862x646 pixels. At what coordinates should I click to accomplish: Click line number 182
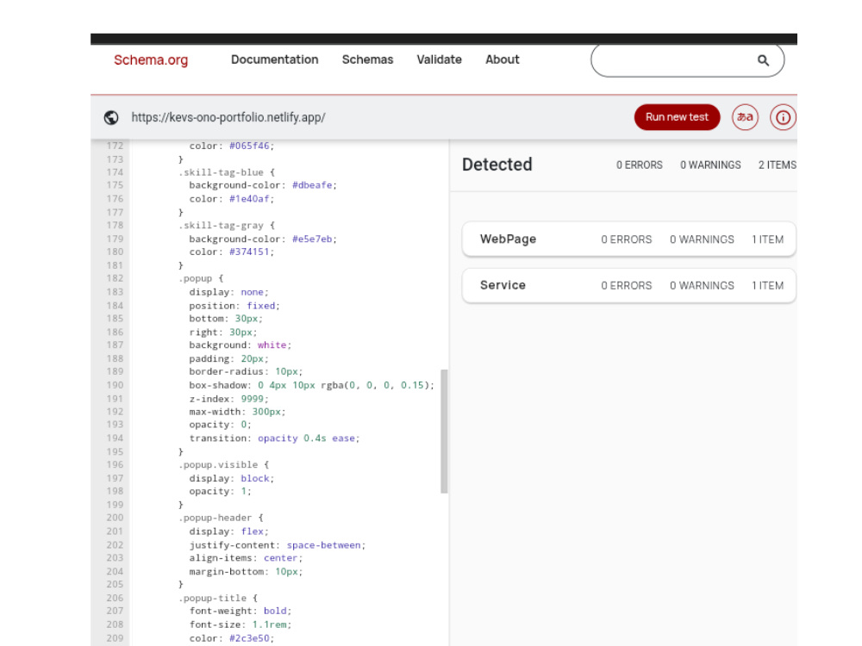(x=115, y=278)
